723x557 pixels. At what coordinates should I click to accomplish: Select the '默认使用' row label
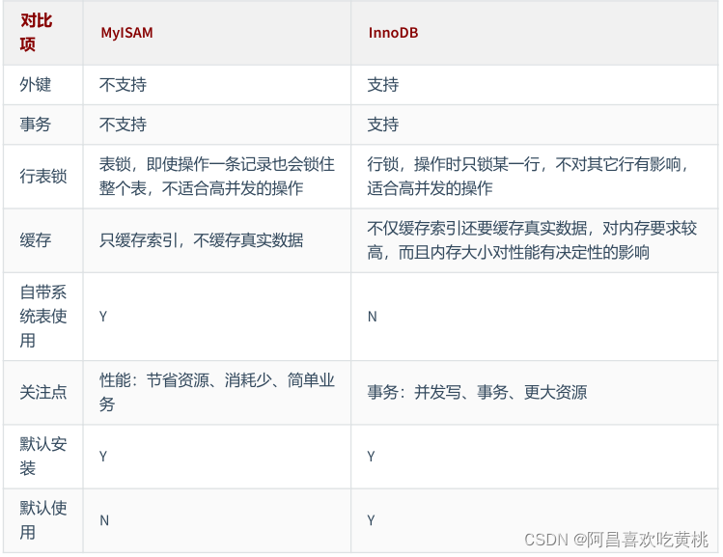43,520
